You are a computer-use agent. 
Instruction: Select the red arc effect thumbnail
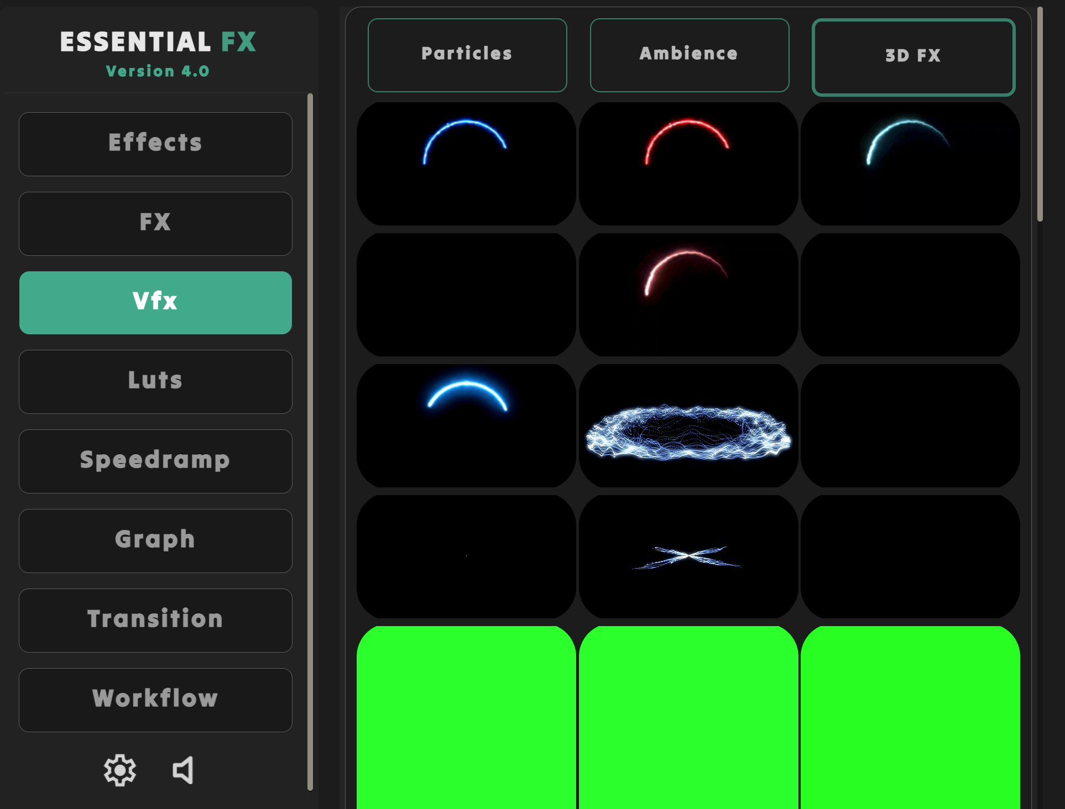coord(688,164)
